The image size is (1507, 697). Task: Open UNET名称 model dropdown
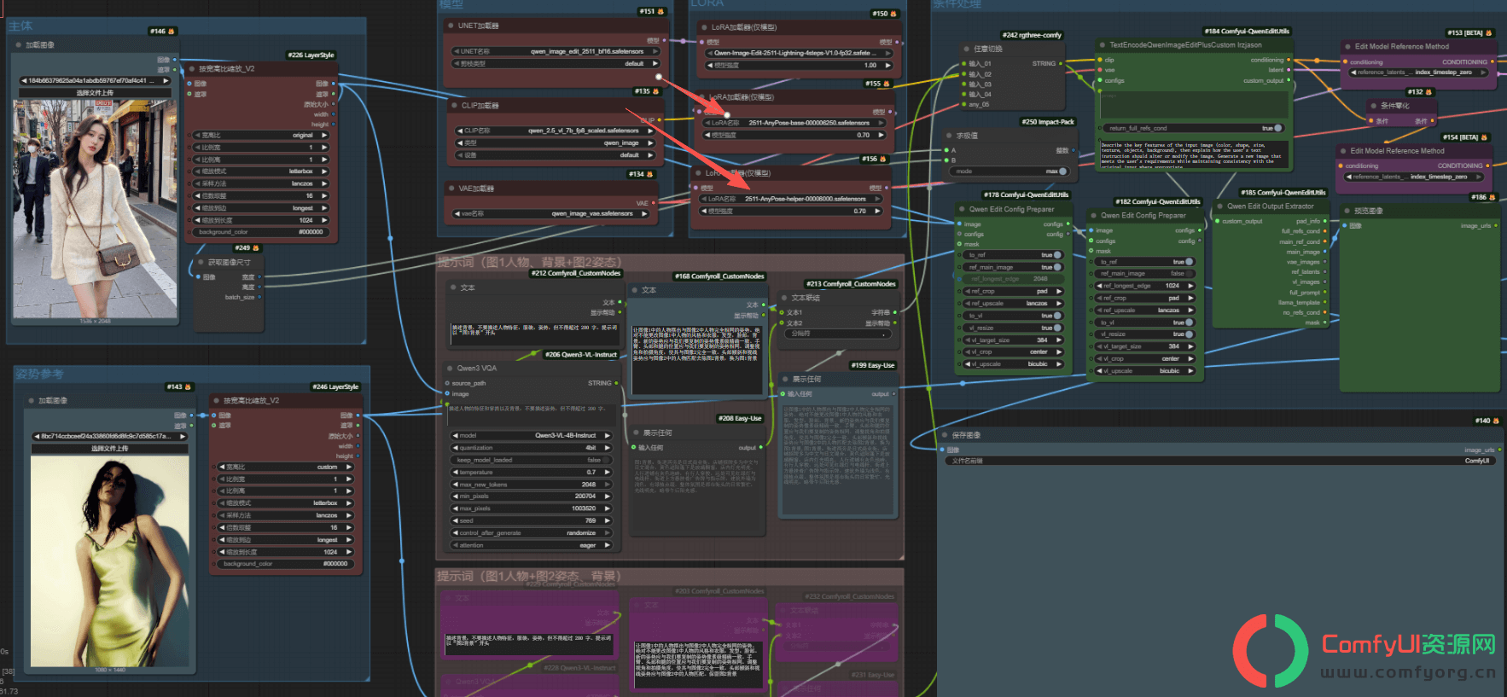click(556, 51)
